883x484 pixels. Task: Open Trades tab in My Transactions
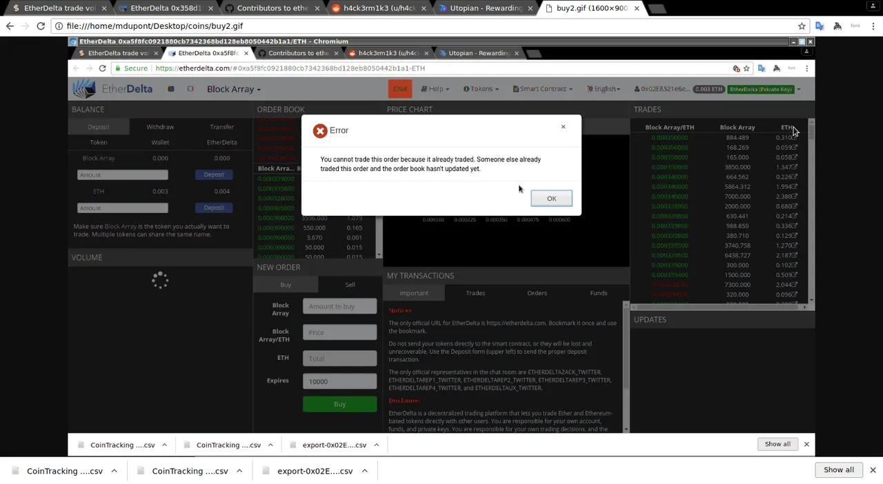click(475, 293)
